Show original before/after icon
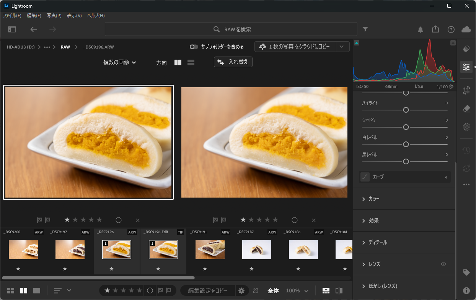476x300 pixels. click(x=339, y=290)
